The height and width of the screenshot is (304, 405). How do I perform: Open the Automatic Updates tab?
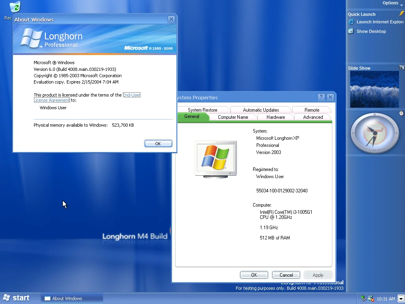(x=261, y=110)
